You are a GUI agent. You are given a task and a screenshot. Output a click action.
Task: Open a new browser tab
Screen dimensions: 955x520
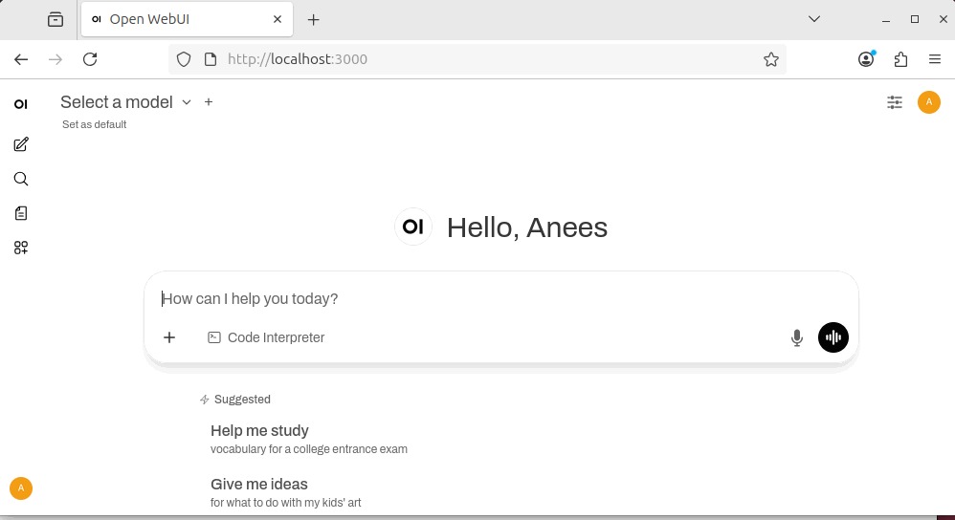tap(313, 19)
